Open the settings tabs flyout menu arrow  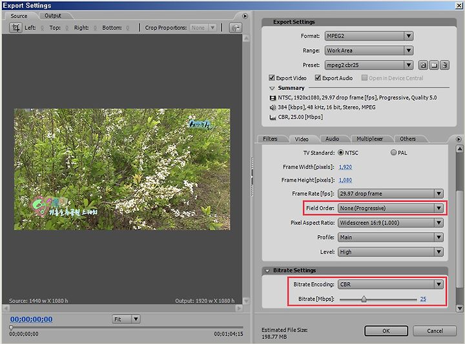(458, 139)
